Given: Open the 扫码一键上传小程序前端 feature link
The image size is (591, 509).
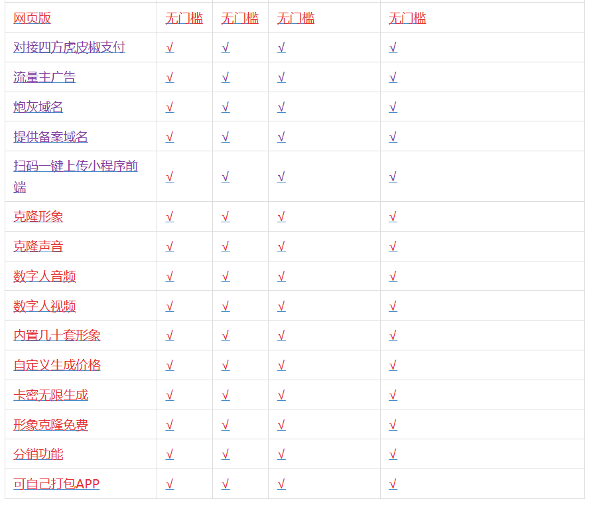Looking at the screenshot, I should 76,167.
